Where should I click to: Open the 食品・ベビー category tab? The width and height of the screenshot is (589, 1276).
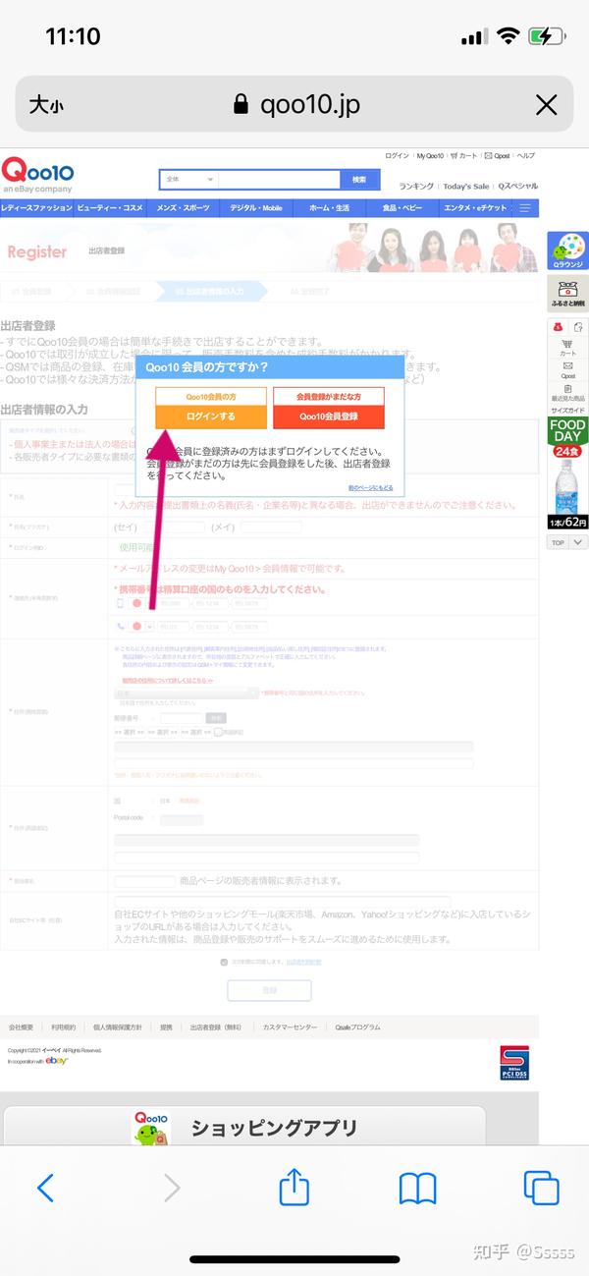tap(402, 208)
